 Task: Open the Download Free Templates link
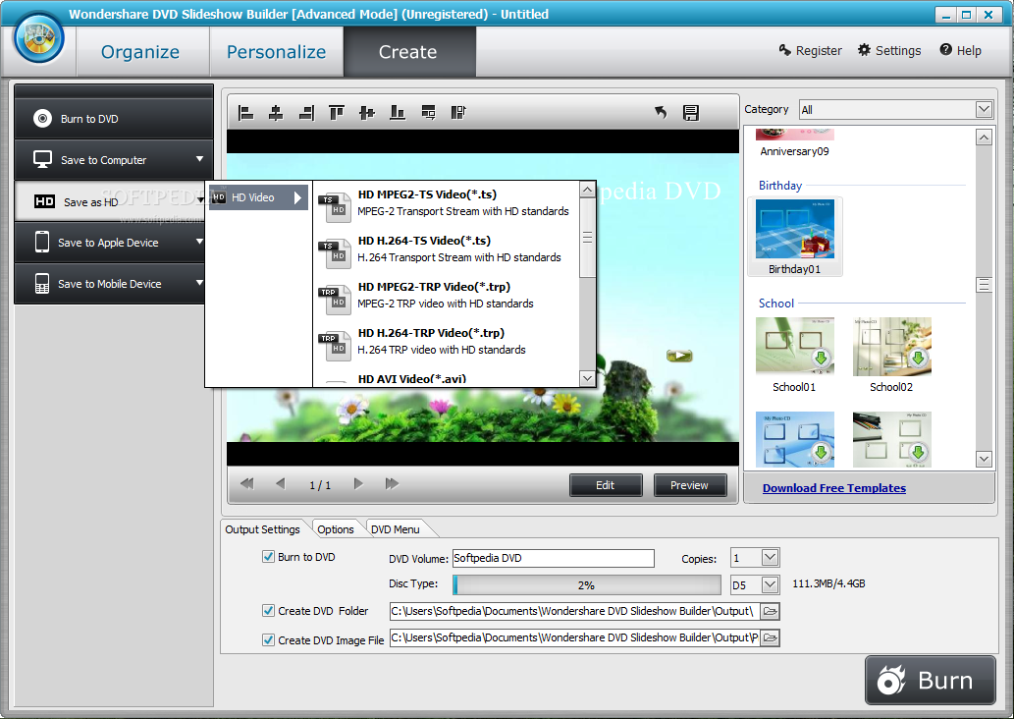tap(833, 488)
